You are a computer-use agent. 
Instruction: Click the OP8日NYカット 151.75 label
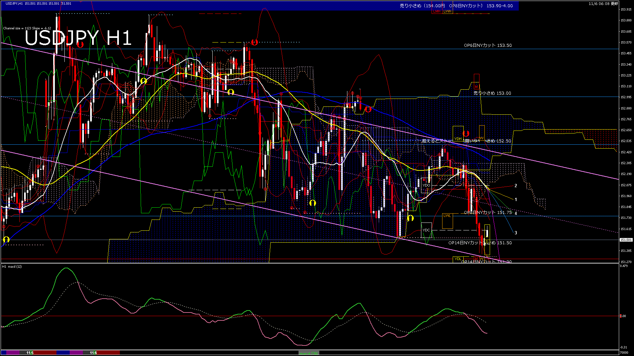488,213
